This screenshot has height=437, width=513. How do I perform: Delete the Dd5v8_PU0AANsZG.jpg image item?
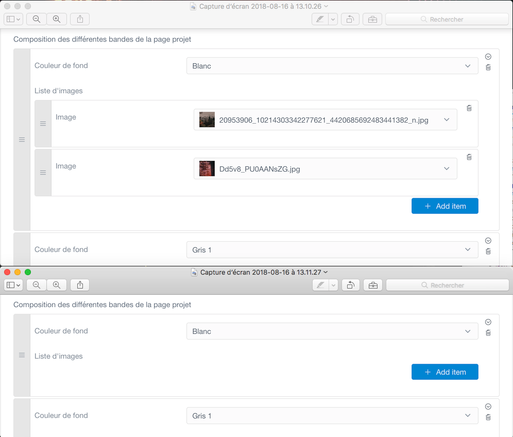pyautogui.click(x=469, y=157)
